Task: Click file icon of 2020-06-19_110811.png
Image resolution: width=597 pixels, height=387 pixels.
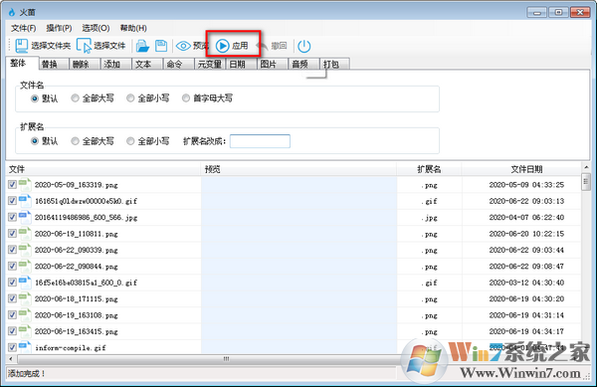Action: [x=25, y=234]
